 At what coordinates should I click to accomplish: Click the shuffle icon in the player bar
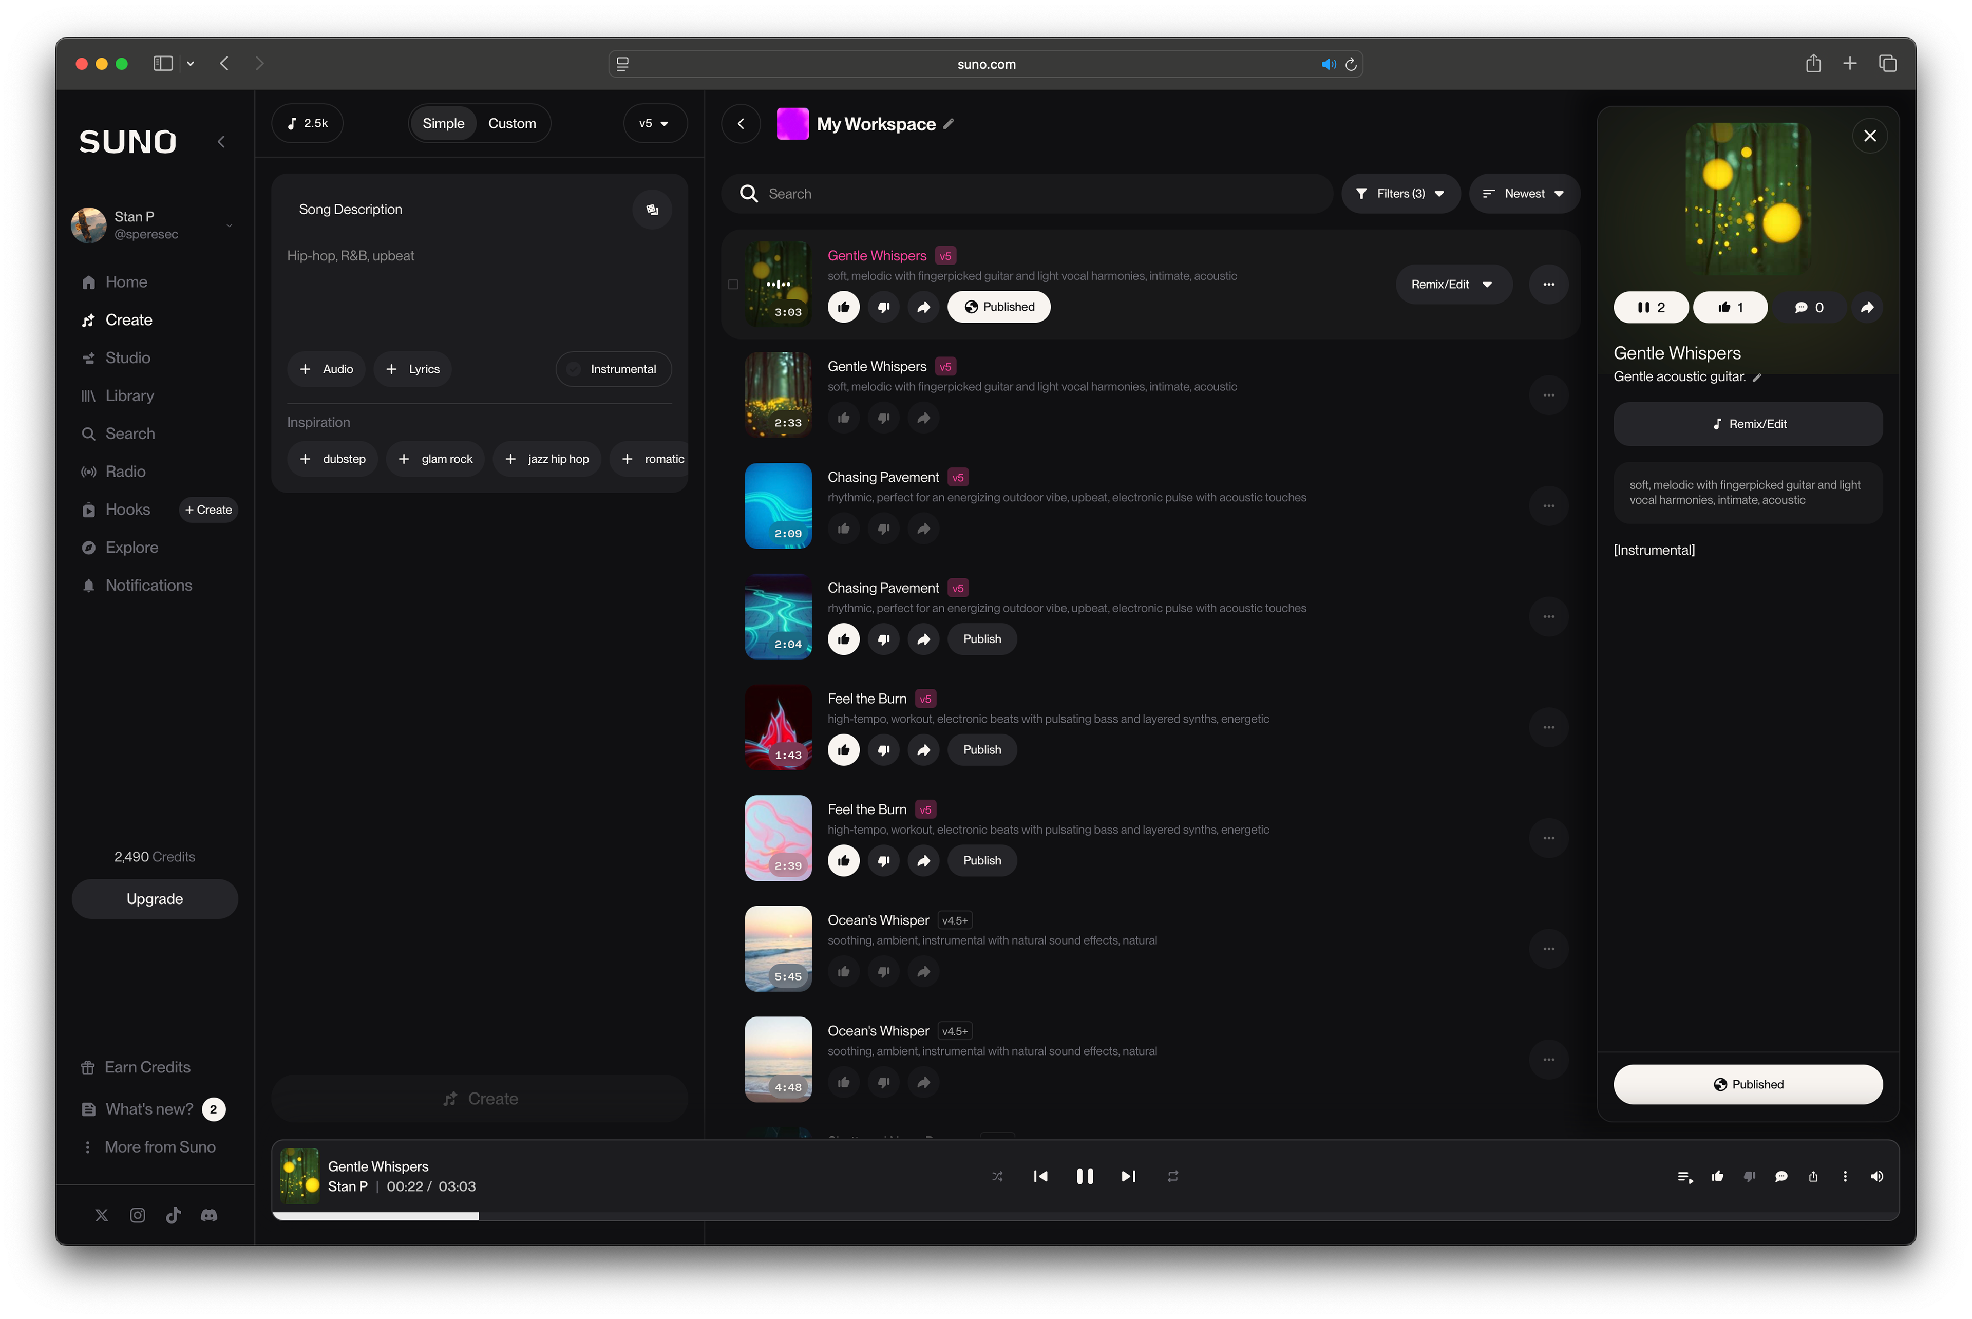tap(997, 1176)
